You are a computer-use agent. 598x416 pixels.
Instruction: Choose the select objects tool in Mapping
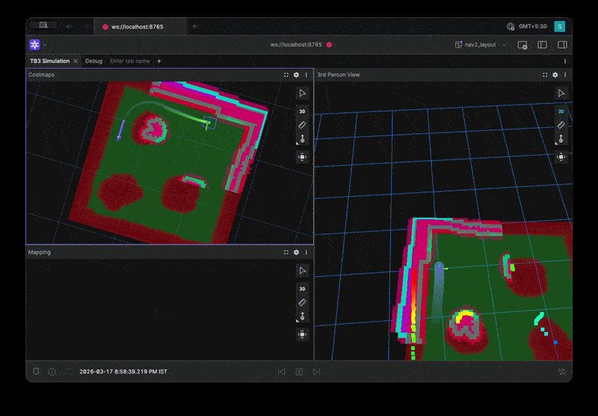302,271
